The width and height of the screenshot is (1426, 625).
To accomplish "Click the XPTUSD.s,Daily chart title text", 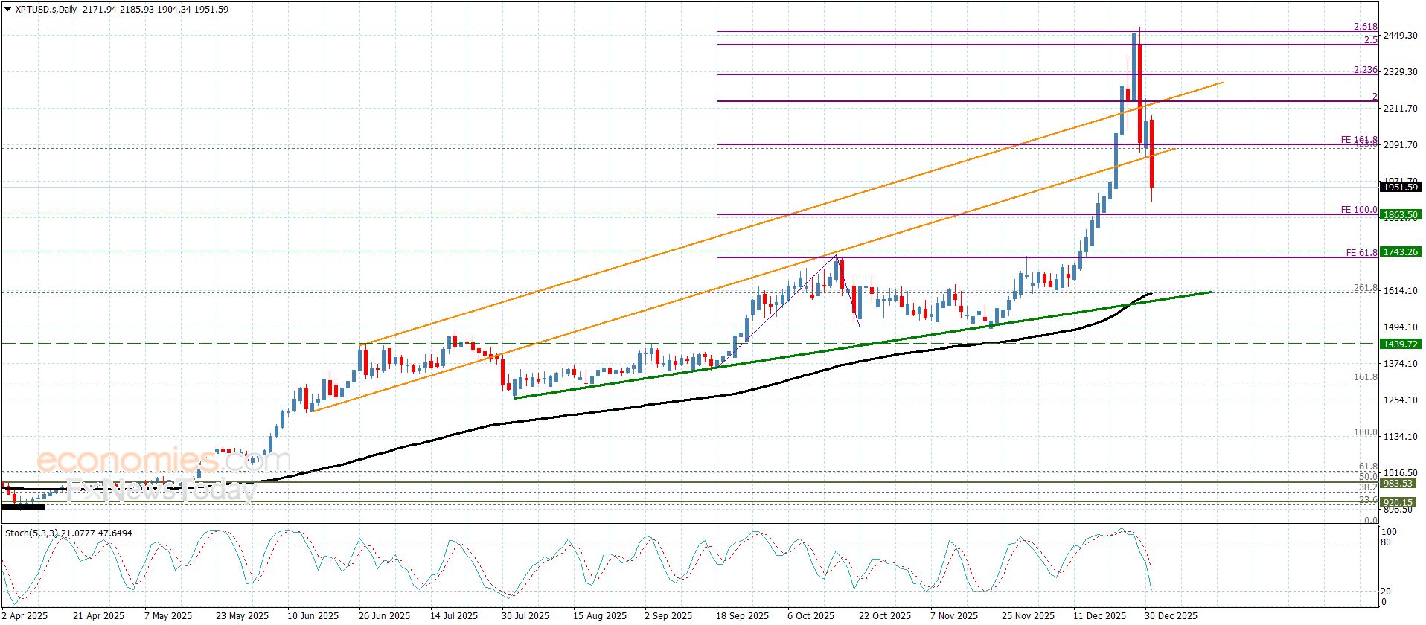I will tap(46, 10).
